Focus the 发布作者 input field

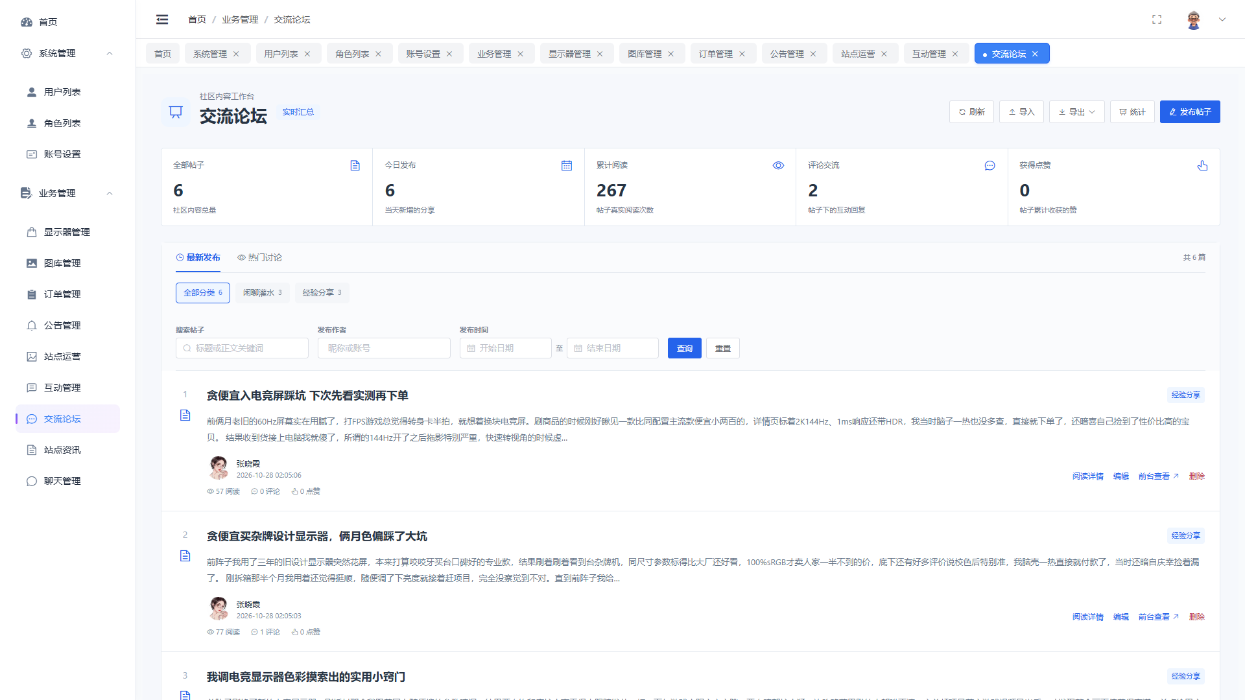pyautogui.click(x=384, y=348)
